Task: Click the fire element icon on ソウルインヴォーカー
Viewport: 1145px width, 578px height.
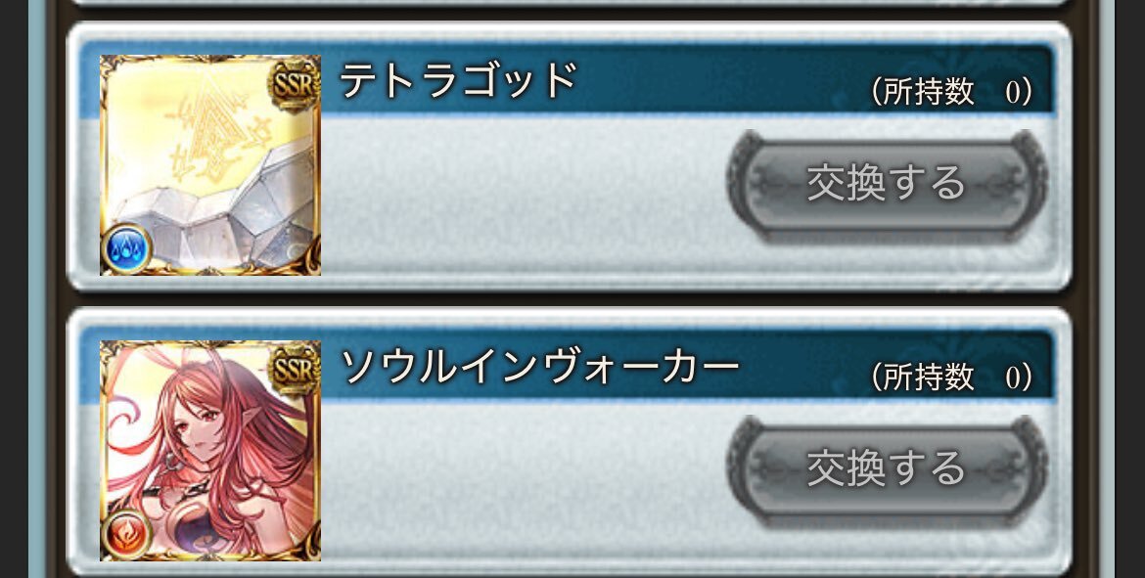Action: click(x=126, y=534)
